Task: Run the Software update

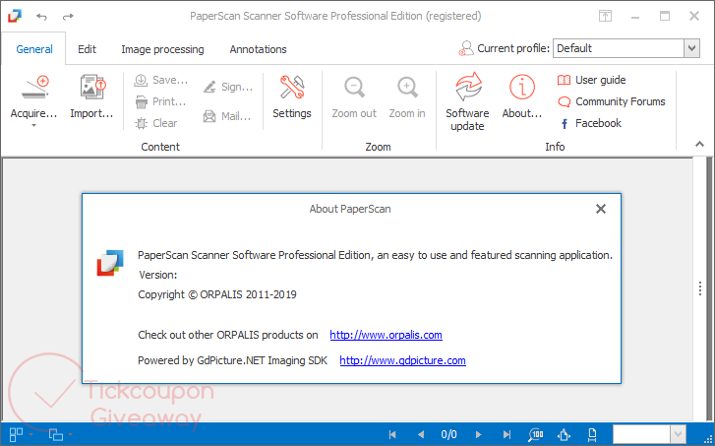Action: [467, 101]
